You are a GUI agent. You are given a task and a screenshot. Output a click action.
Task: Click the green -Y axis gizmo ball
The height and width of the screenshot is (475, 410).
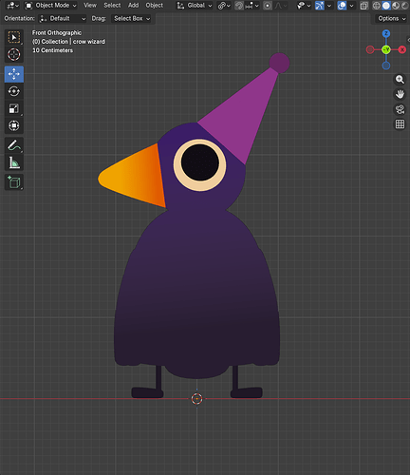[x=386, y=49]
